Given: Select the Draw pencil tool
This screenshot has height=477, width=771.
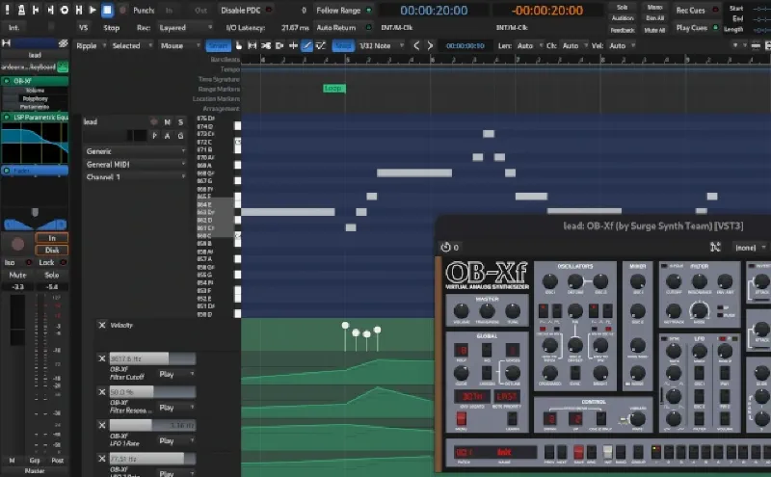Looking at the screenshot, I should [x=307, y=45].
